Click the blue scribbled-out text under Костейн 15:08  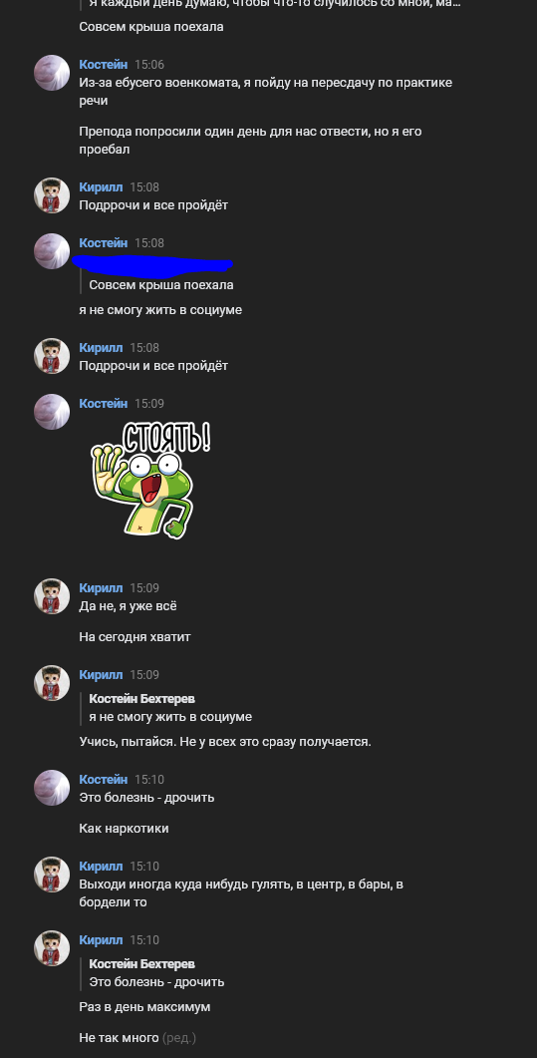coord(152,265)
